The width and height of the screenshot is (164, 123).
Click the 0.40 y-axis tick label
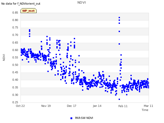pos(15,80)
